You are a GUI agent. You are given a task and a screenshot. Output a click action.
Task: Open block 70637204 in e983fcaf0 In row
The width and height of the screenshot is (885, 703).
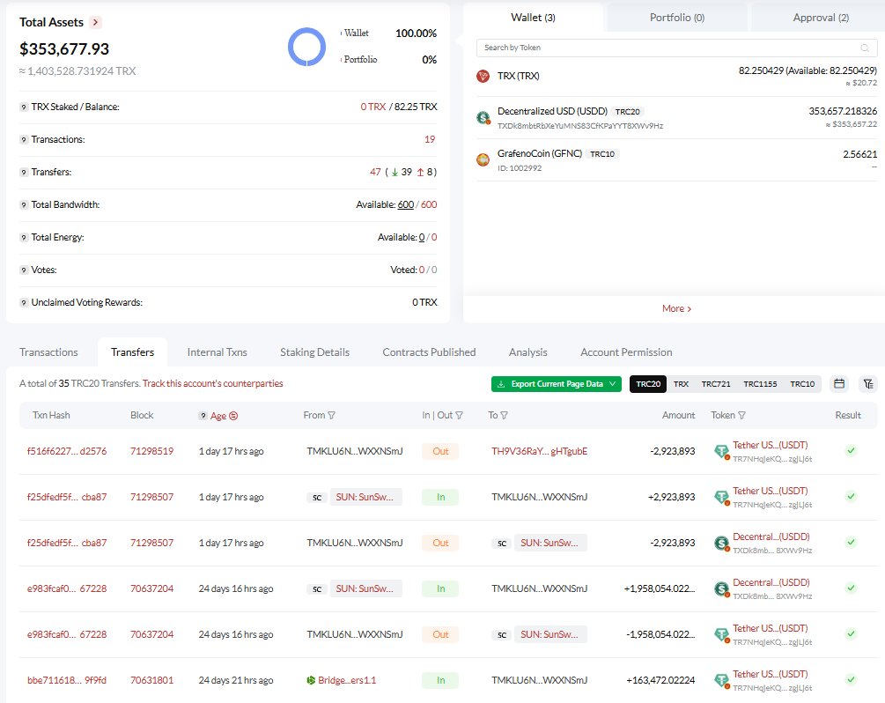[x=151, y=588]
